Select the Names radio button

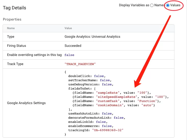(x=152, y=5)
